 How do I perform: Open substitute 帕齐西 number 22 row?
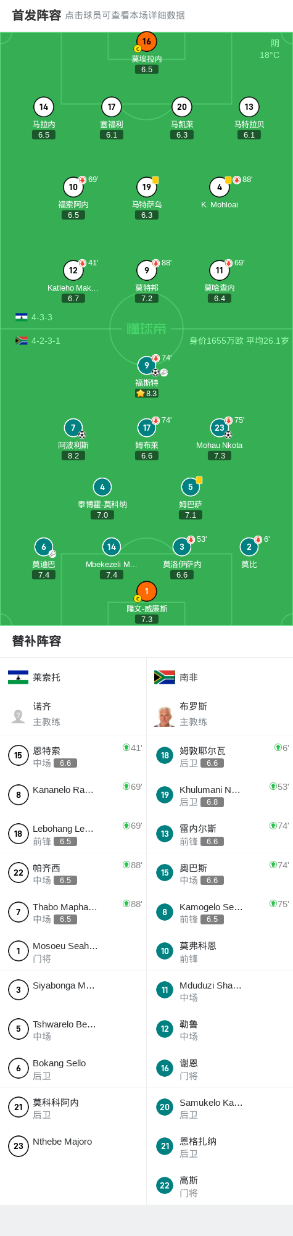click(73, 873)
